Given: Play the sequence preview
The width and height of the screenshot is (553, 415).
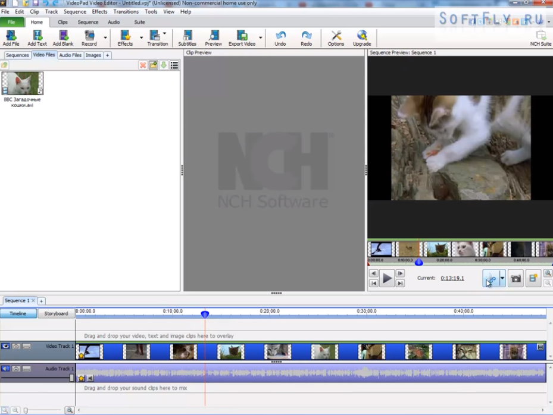Looking at the screenshot, I should [387, 278].
